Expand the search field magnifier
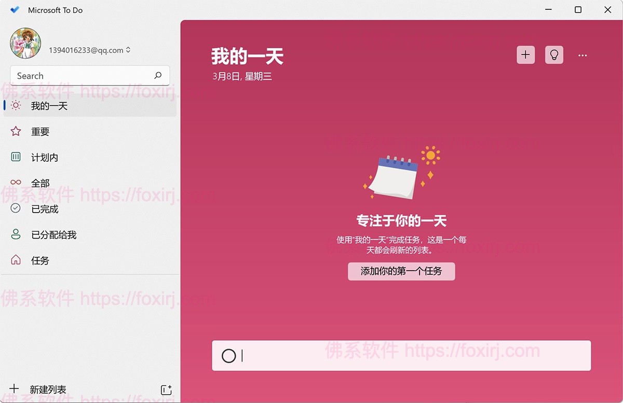 point(157,76)
